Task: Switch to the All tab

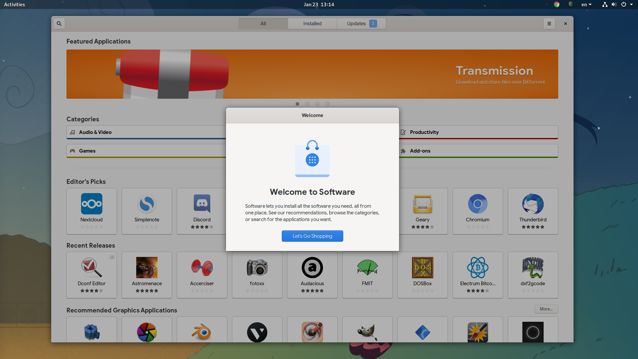Action: 263,24
